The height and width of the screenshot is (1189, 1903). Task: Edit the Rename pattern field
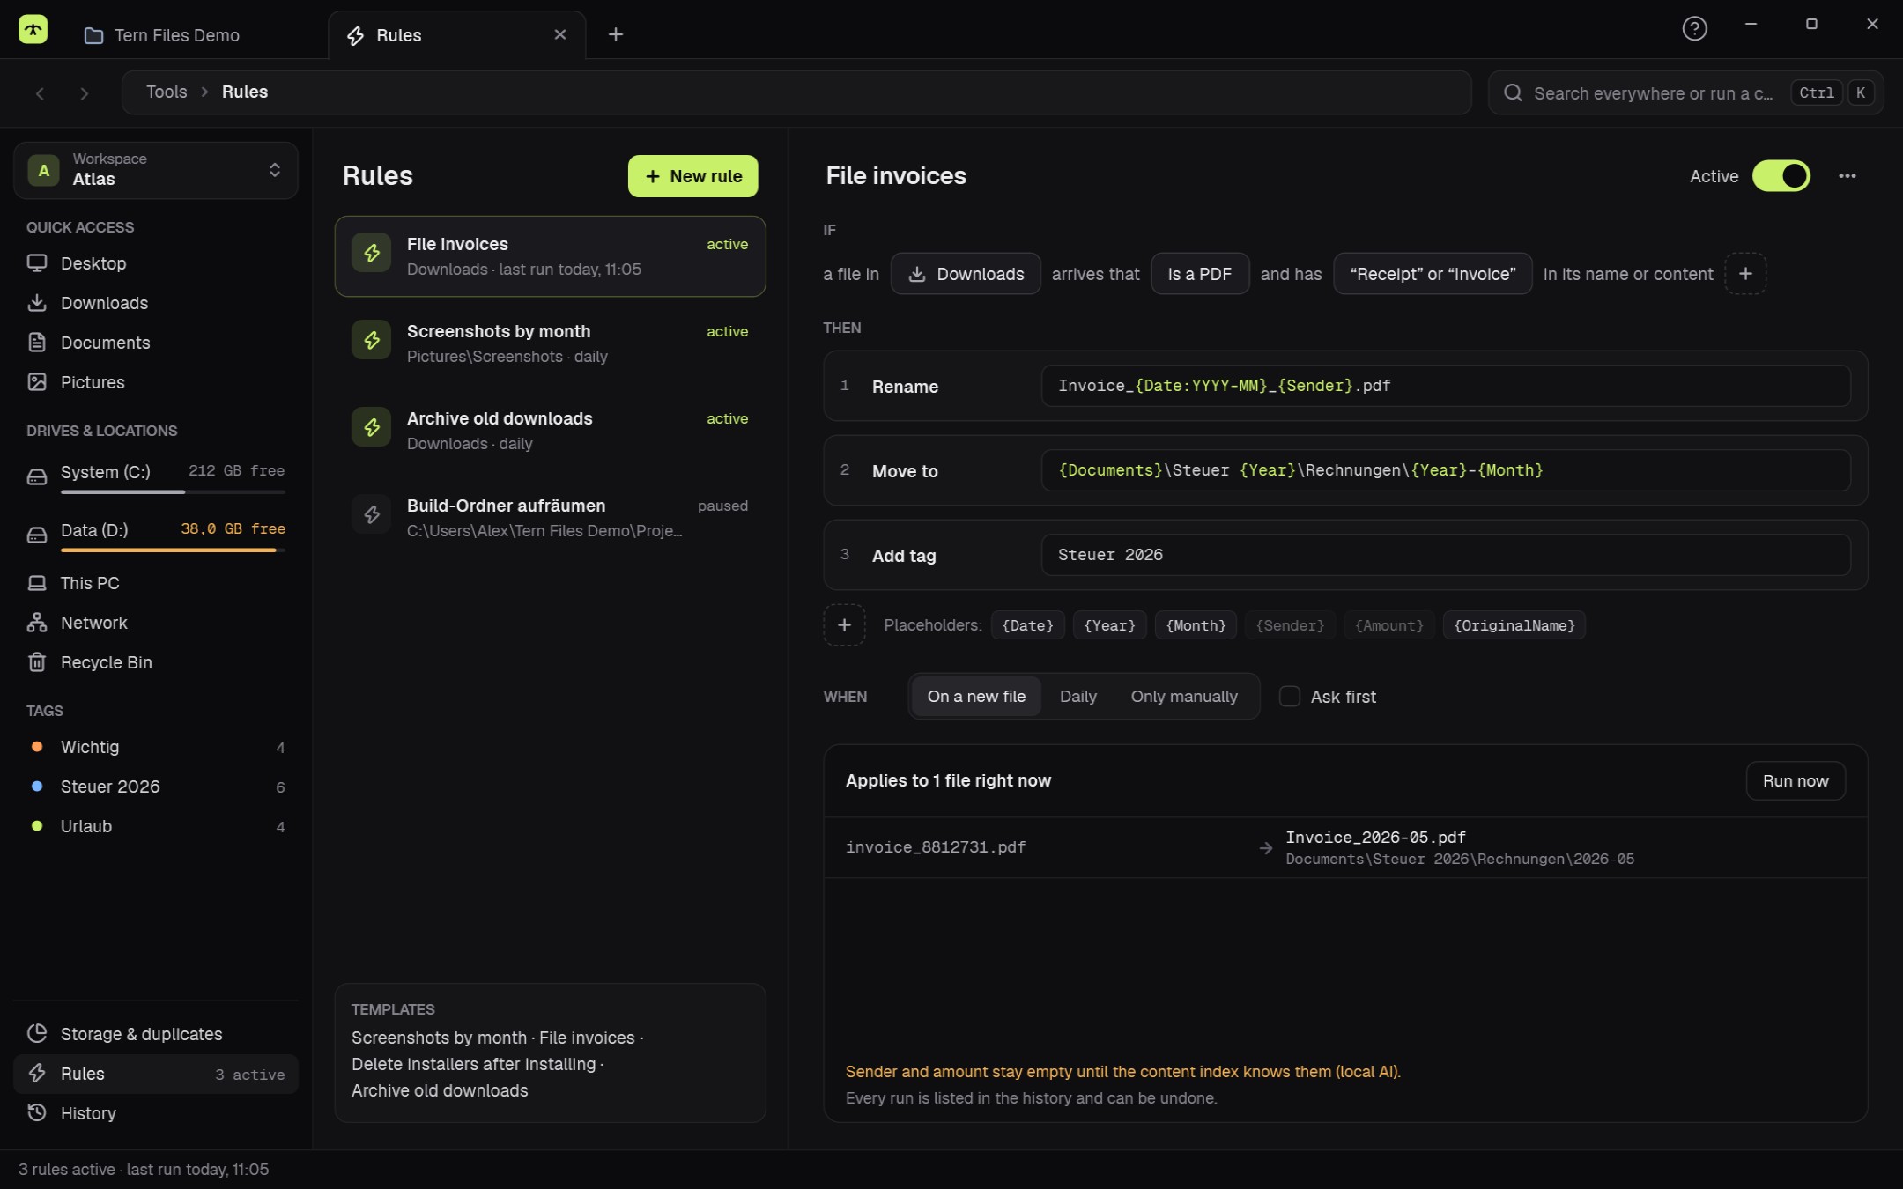click(x=1445, y=386)
